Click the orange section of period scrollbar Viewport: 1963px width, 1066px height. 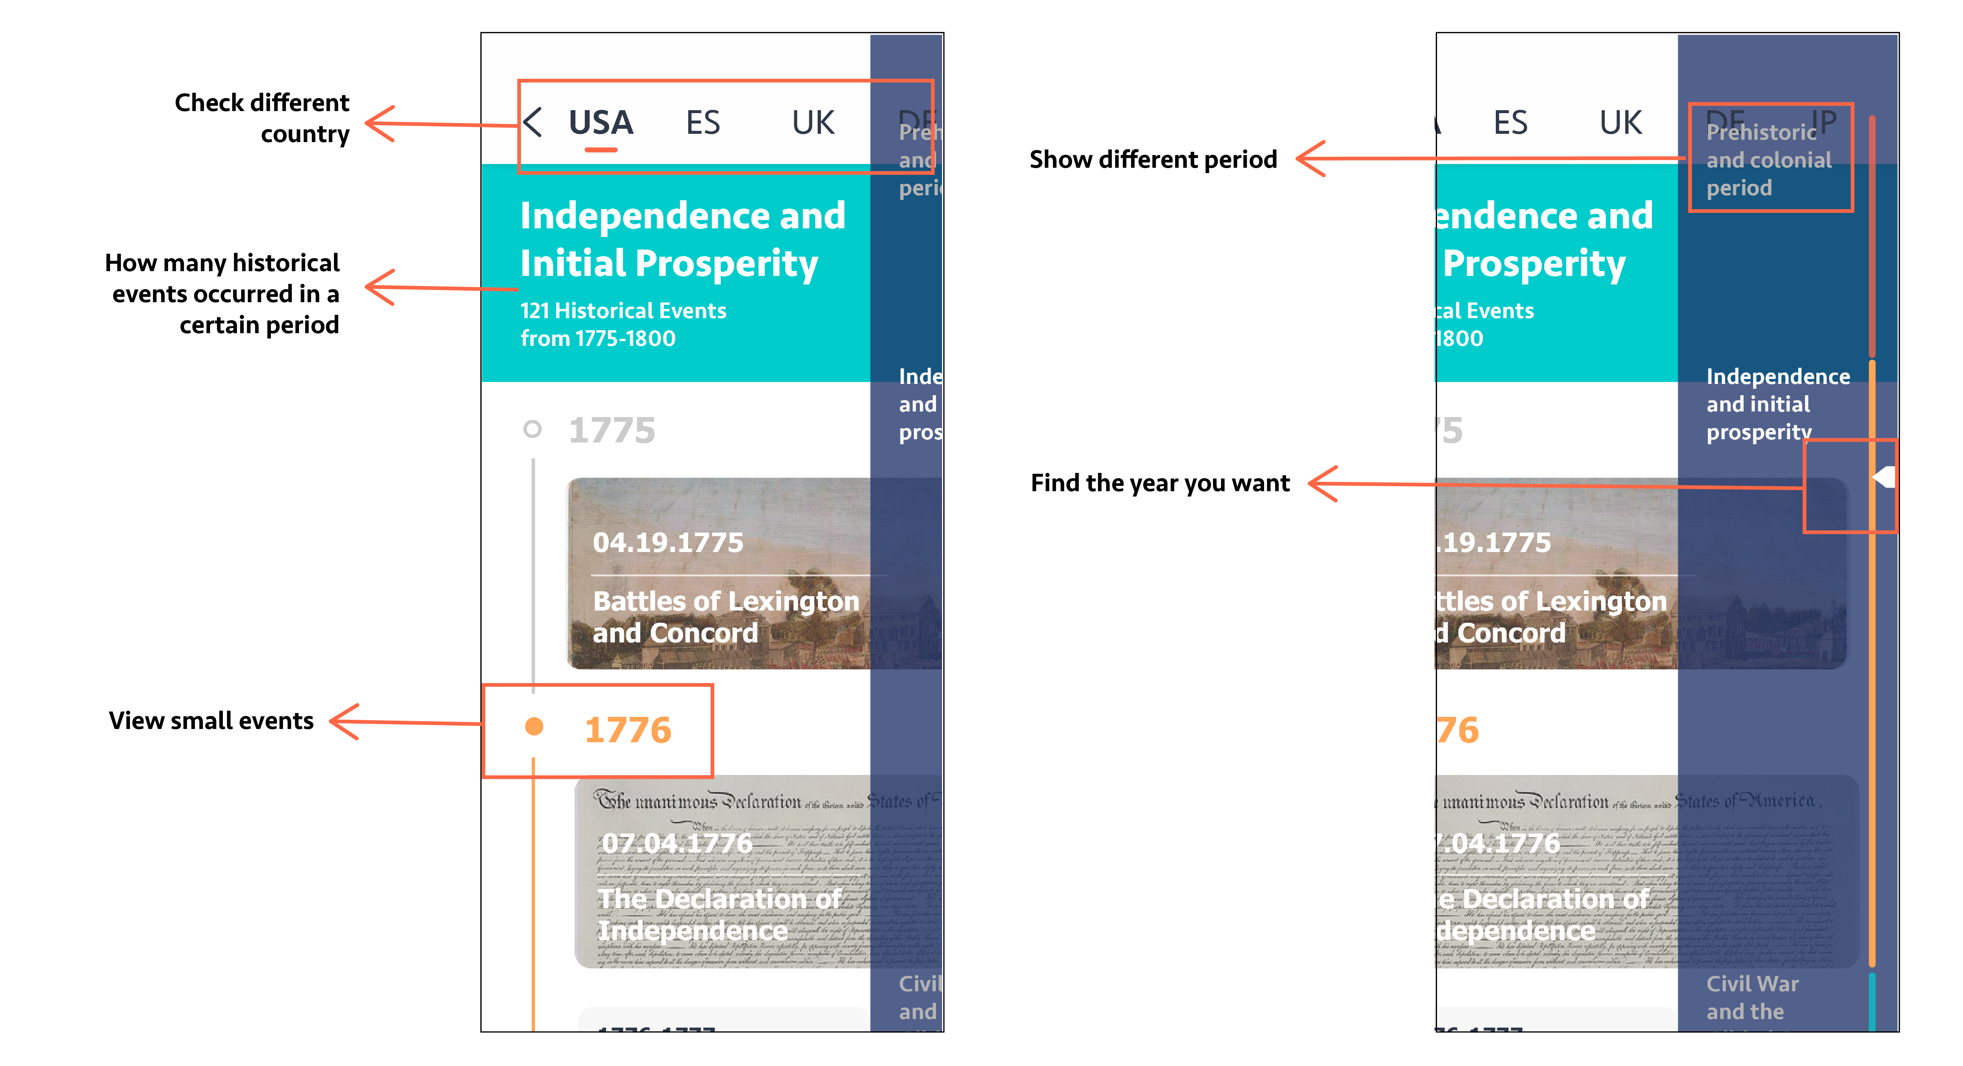(x=1872, y=686)
